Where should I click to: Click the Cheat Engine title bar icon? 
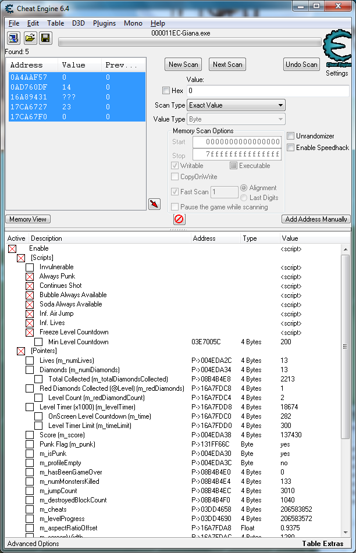9,9
